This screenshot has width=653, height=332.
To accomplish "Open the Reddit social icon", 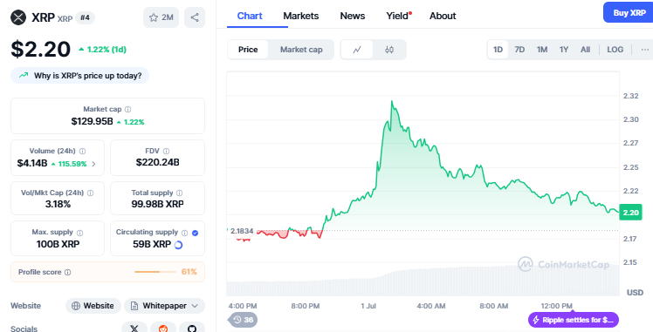I will 163,329.
